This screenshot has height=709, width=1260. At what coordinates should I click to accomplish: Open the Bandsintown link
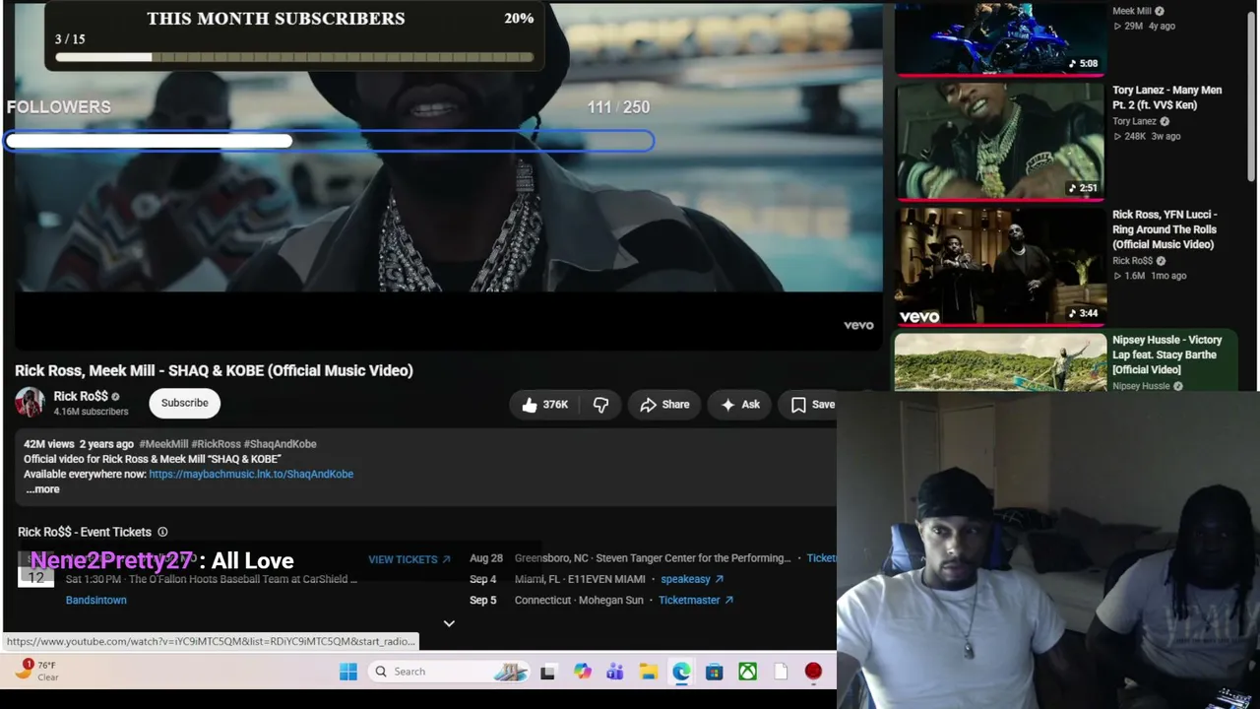point(96,600)
